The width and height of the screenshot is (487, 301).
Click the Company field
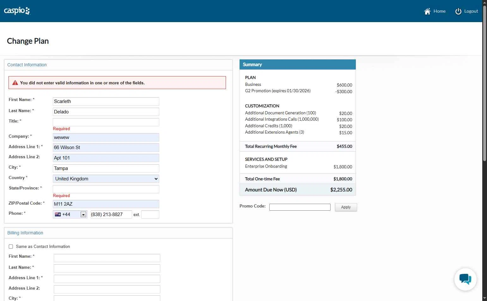pyautogui.click(x=106, y=137)
